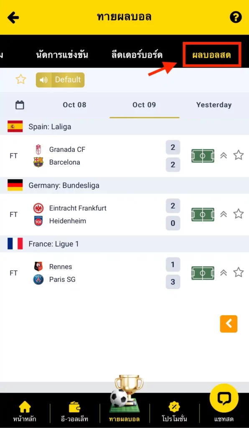Toggle the favorites filter star near Default
This screenshot has width=249, height=428.
[x=21, y=79]
